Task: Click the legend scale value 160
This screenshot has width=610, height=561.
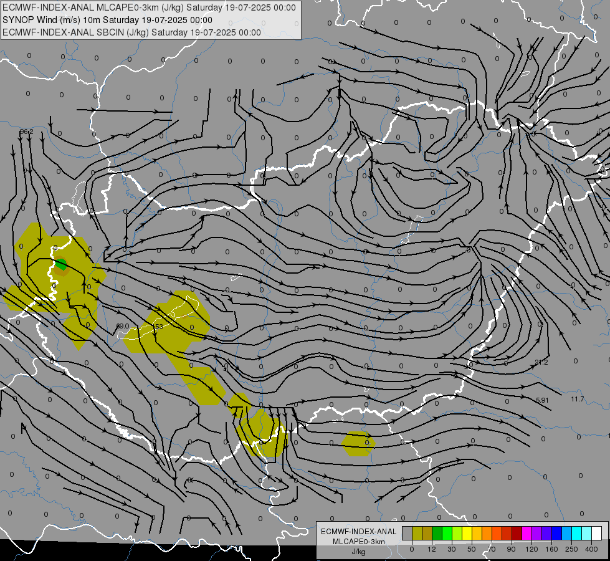Action: 551,549
